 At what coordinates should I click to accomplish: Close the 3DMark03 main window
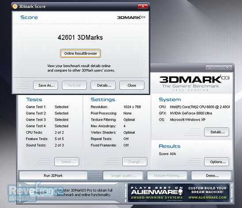tap(227, 68)
